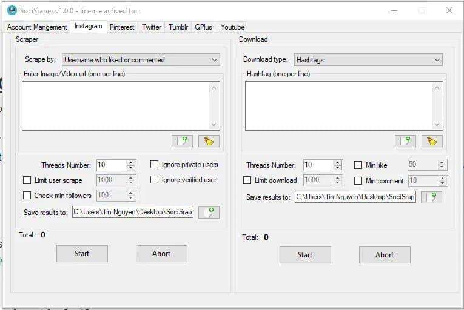Open the Download type dropdown
The image size is (464, 310).
pos(368,60)
